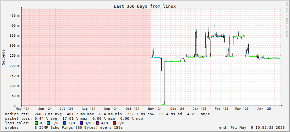Click the 'loss color:' label
The image size is (290, 132).
[x=17, y=123]
